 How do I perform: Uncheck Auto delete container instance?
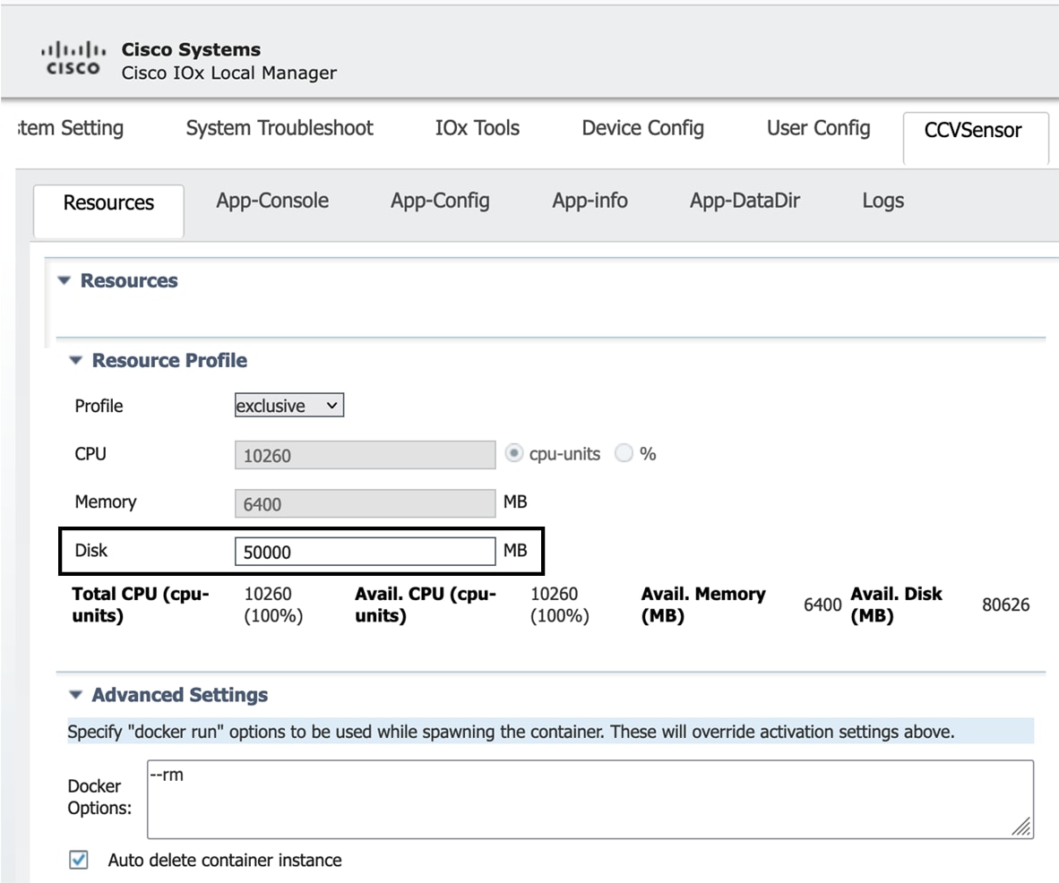(x=78, y=859)
